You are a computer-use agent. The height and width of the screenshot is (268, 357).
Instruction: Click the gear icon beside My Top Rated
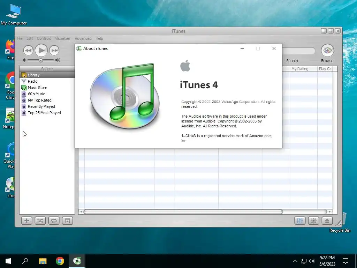coord(24,100)
